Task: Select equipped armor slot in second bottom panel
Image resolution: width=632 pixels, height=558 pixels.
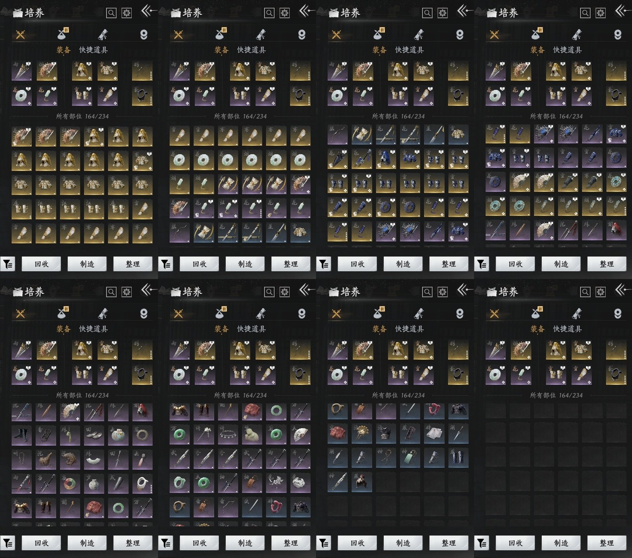Action: [x=266, y=350]
